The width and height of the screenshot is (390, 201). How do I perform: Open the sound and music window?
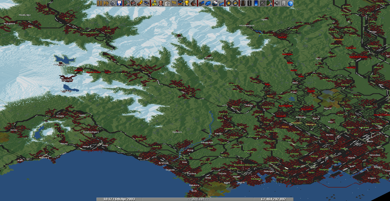click(x=277, y=3)
